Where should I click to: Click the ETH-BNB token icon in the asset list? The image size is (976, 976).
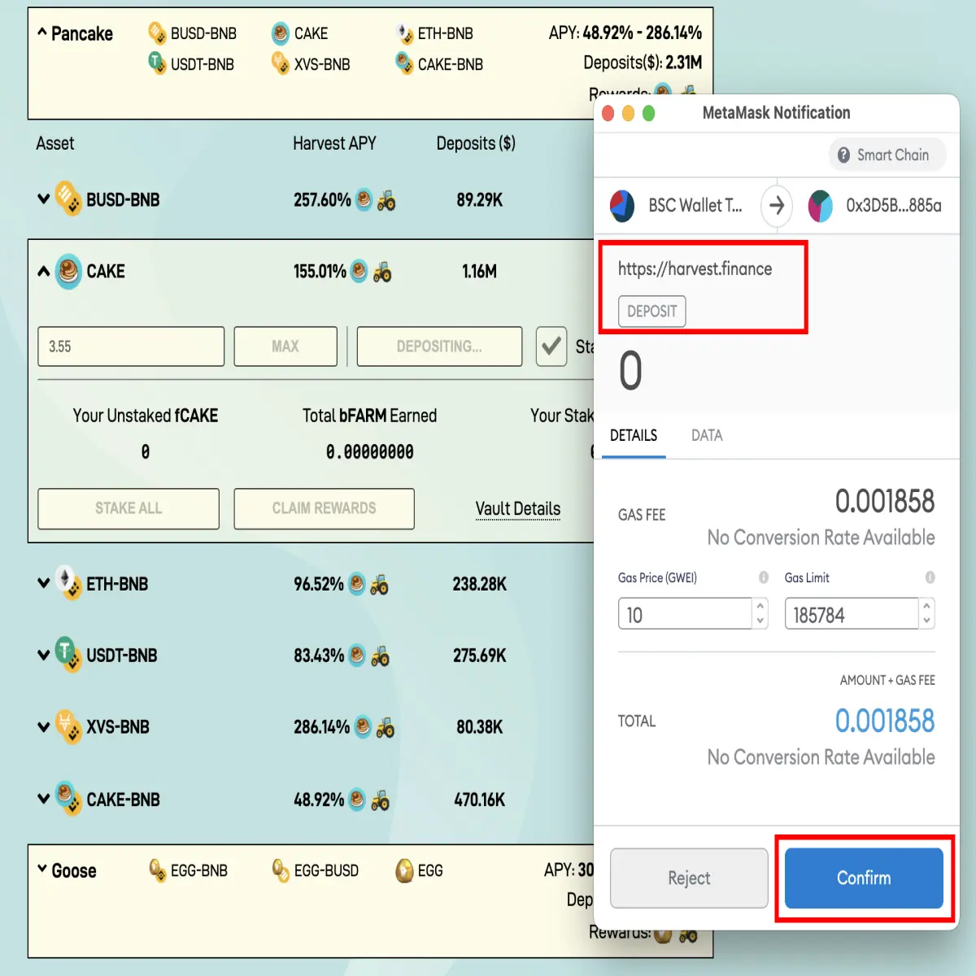pos(68,583)
